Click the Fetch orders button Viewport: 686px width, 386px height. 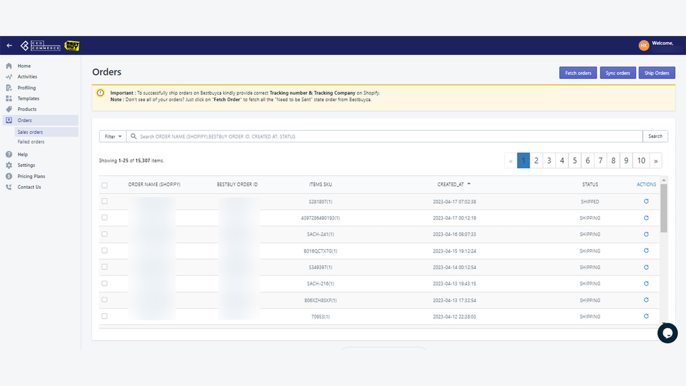578,72
